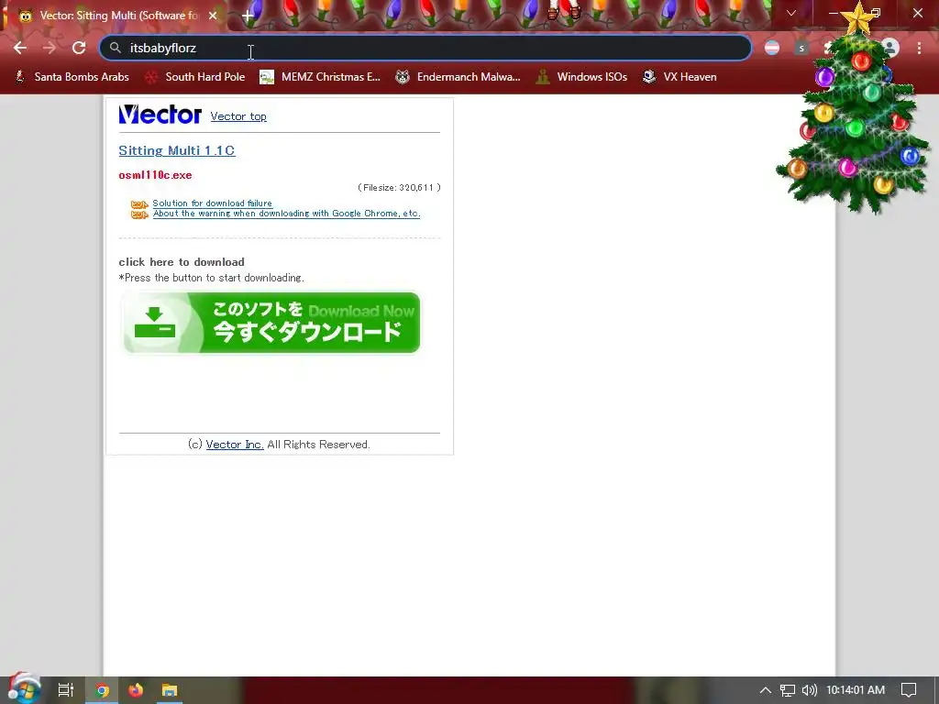Click the pointing hand icon beside About the warning
The height and width of the screenshot is (704, 939).
(x=139, y=214)
